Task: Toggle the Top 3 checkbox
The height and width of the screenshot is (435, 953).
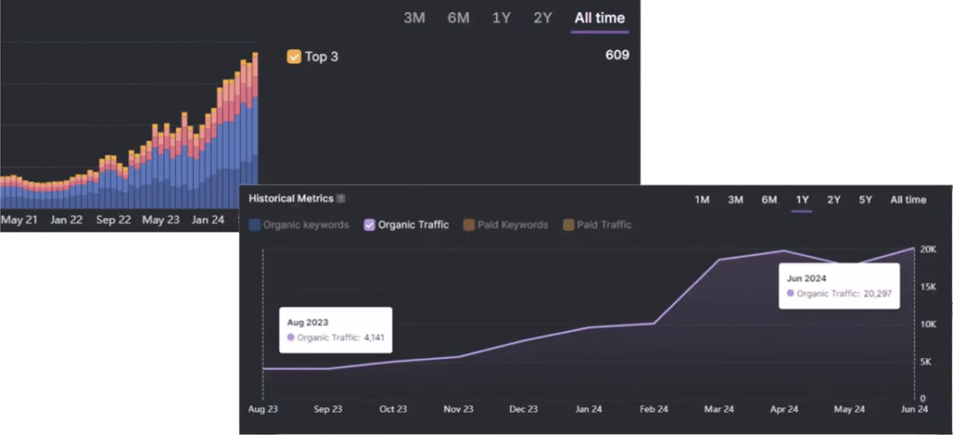Action: click(294, 57)
